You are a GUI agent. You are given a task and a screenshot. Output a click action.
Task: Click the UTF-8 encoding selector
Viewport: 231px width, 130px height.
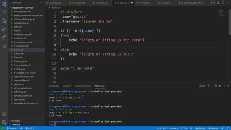coord(184,128)
